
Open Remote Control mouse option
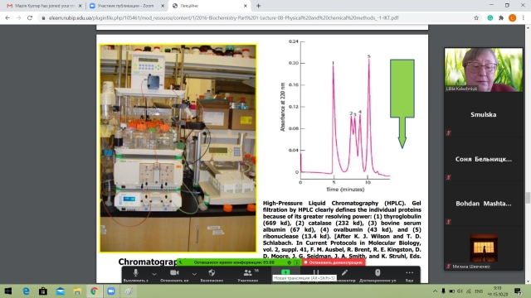click(378, 275)
